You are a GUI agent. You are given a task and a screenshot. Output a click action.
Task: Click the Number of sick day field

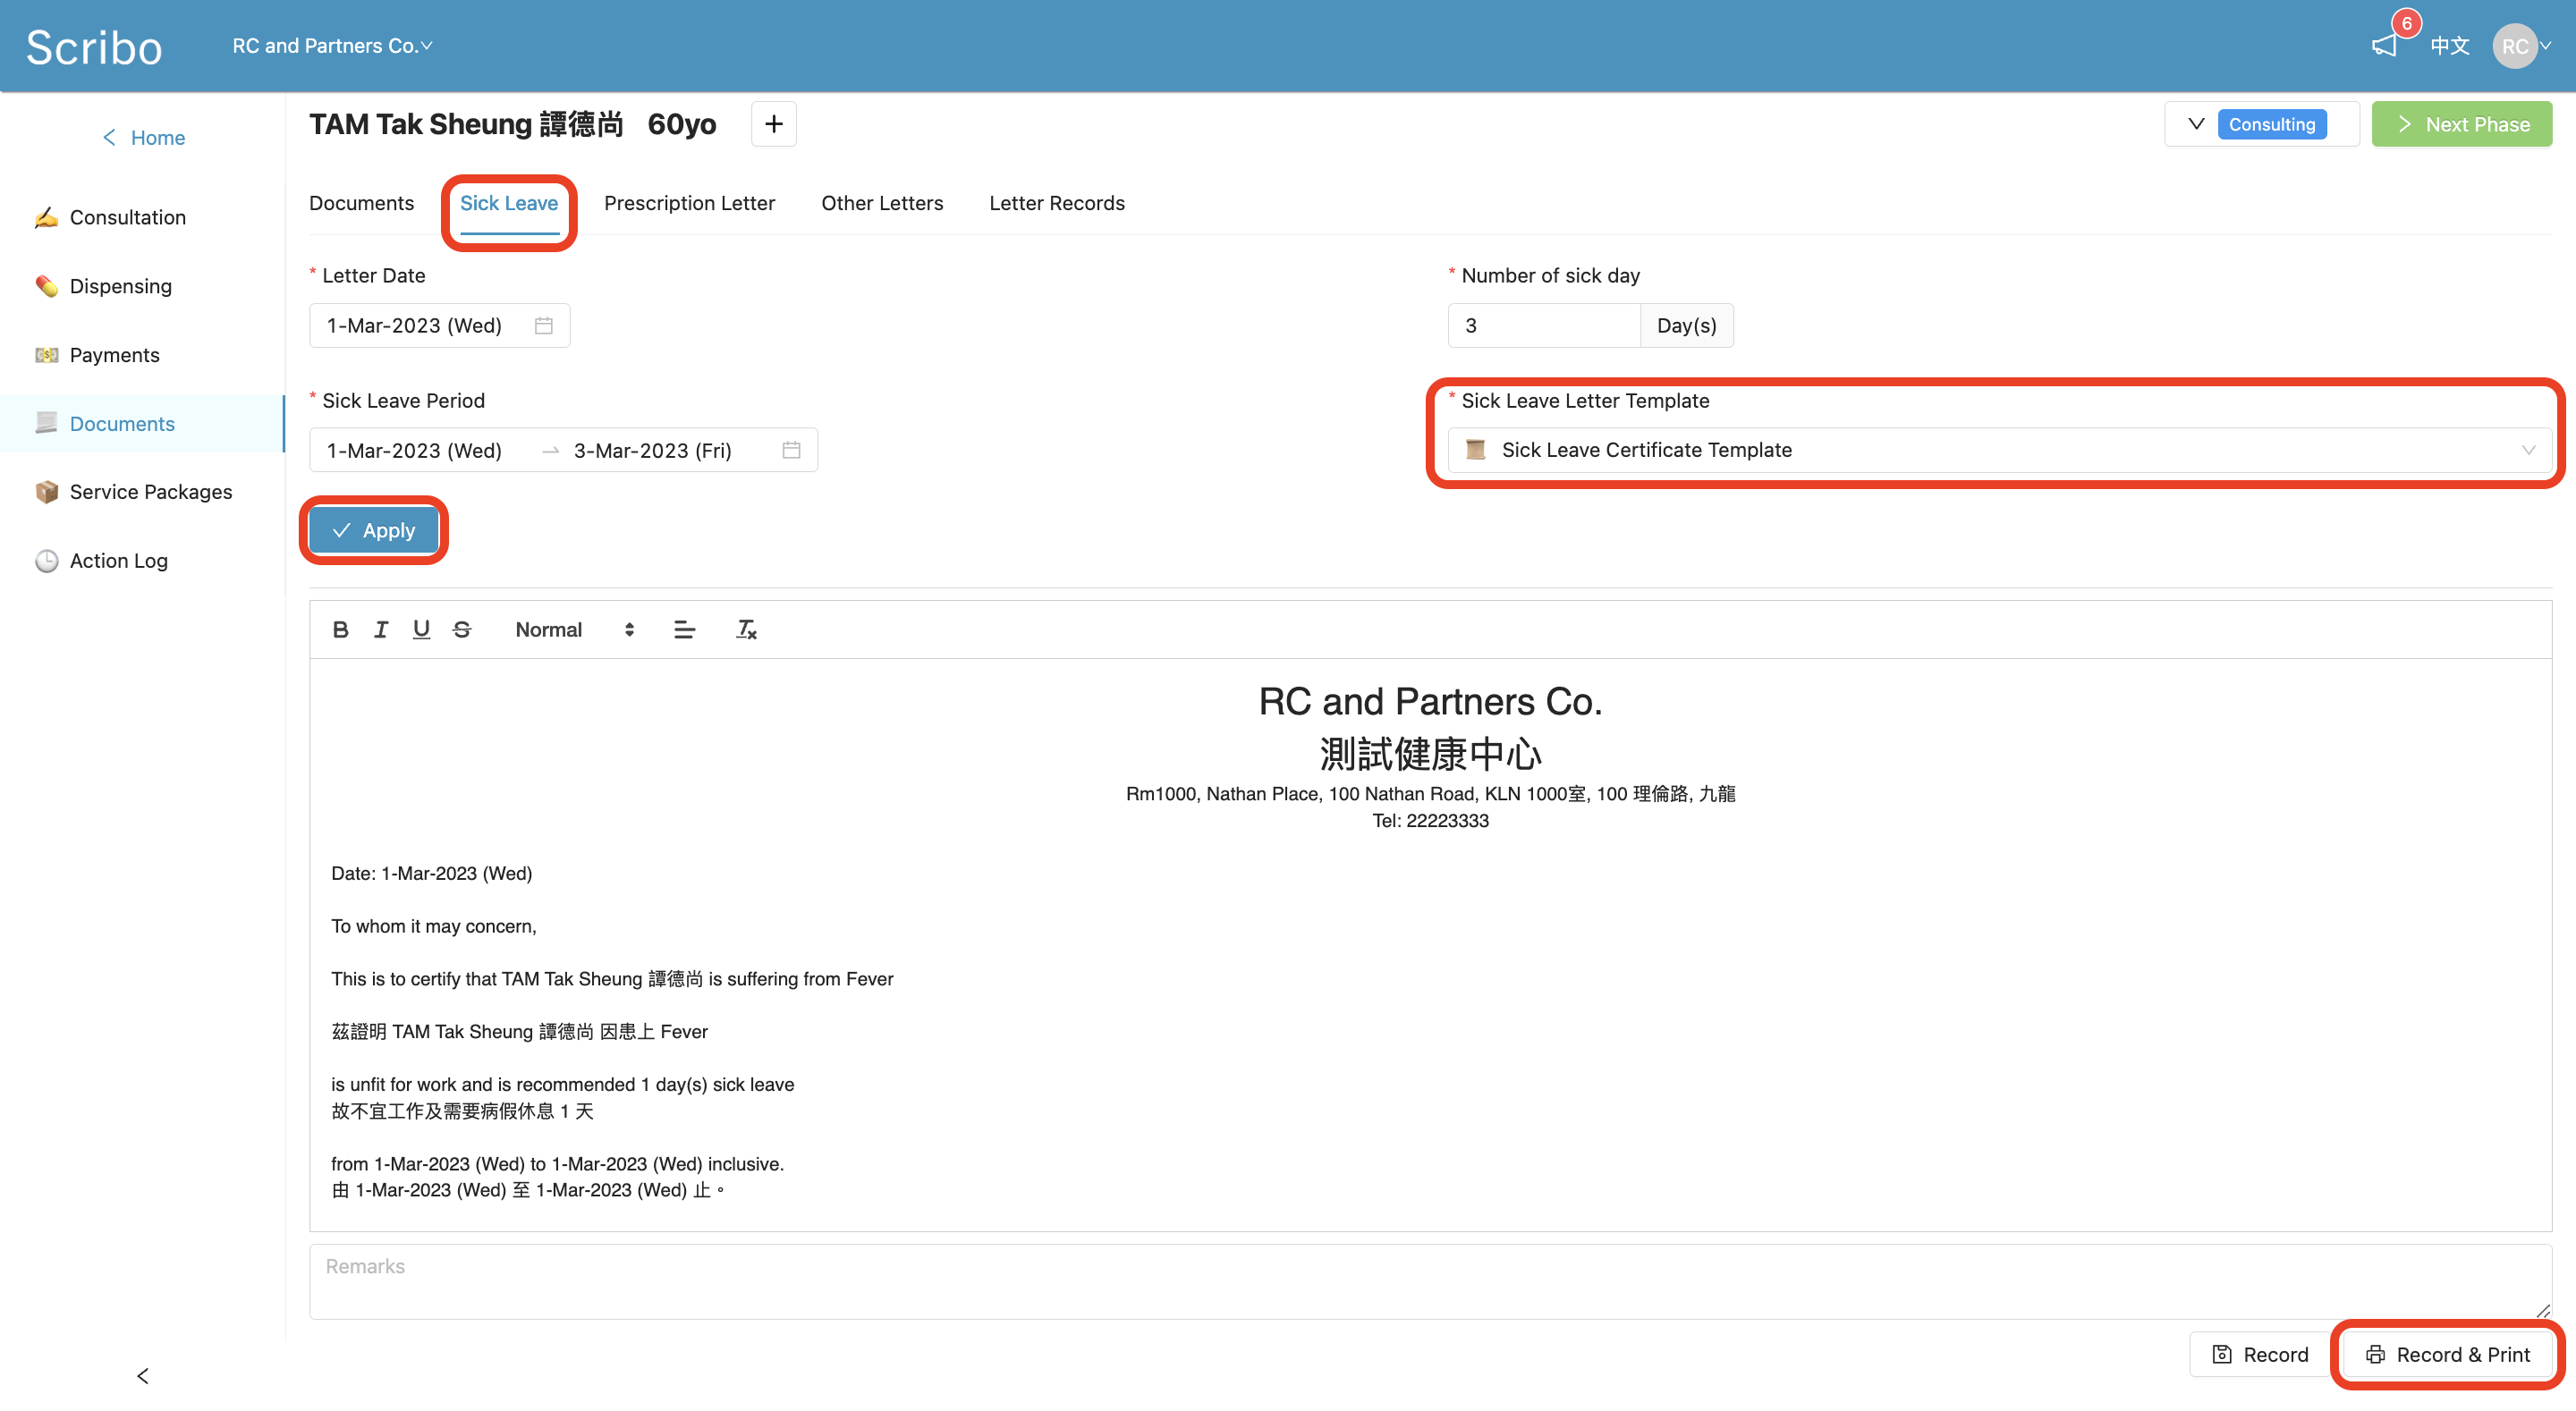tap(1542, 325)
